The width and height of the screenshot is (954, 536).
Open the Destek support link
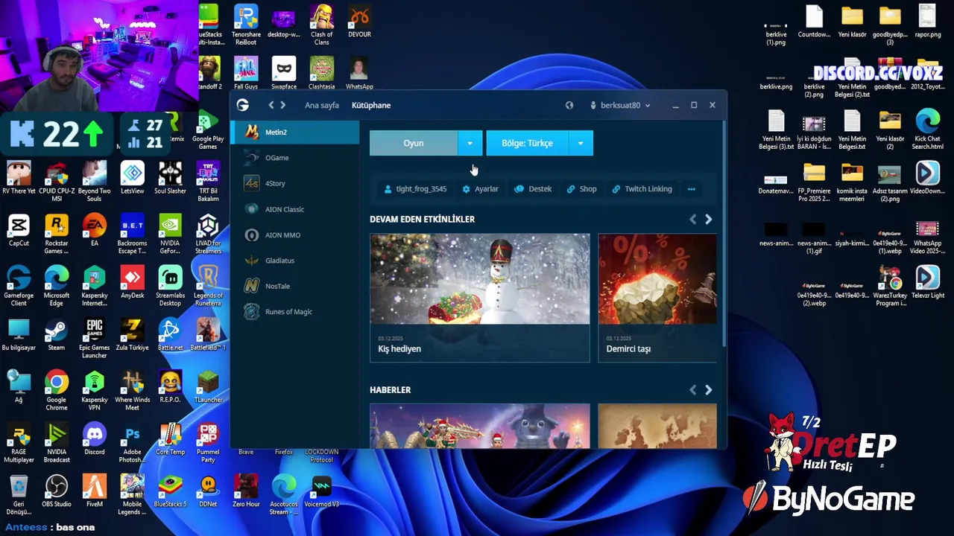[533, 189]
